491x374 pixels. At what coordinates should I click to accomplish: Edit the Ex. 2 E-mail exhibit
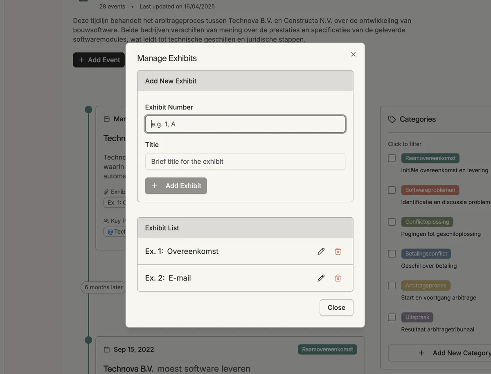pos(321,278)
